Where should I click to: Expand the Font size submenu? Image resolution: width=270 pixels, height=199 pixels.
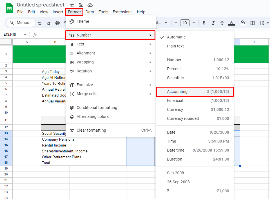[111, 85]
